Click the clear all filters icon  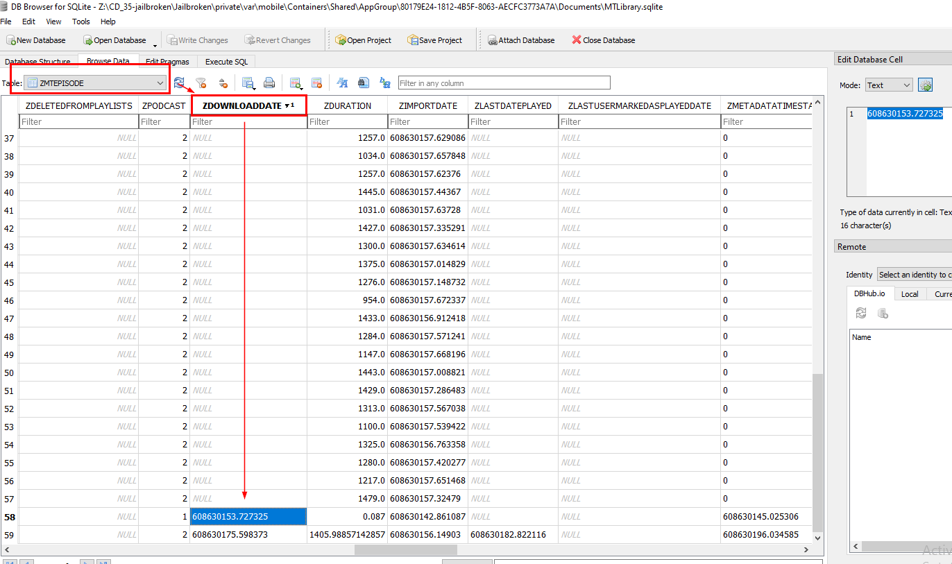pos(201,83)
